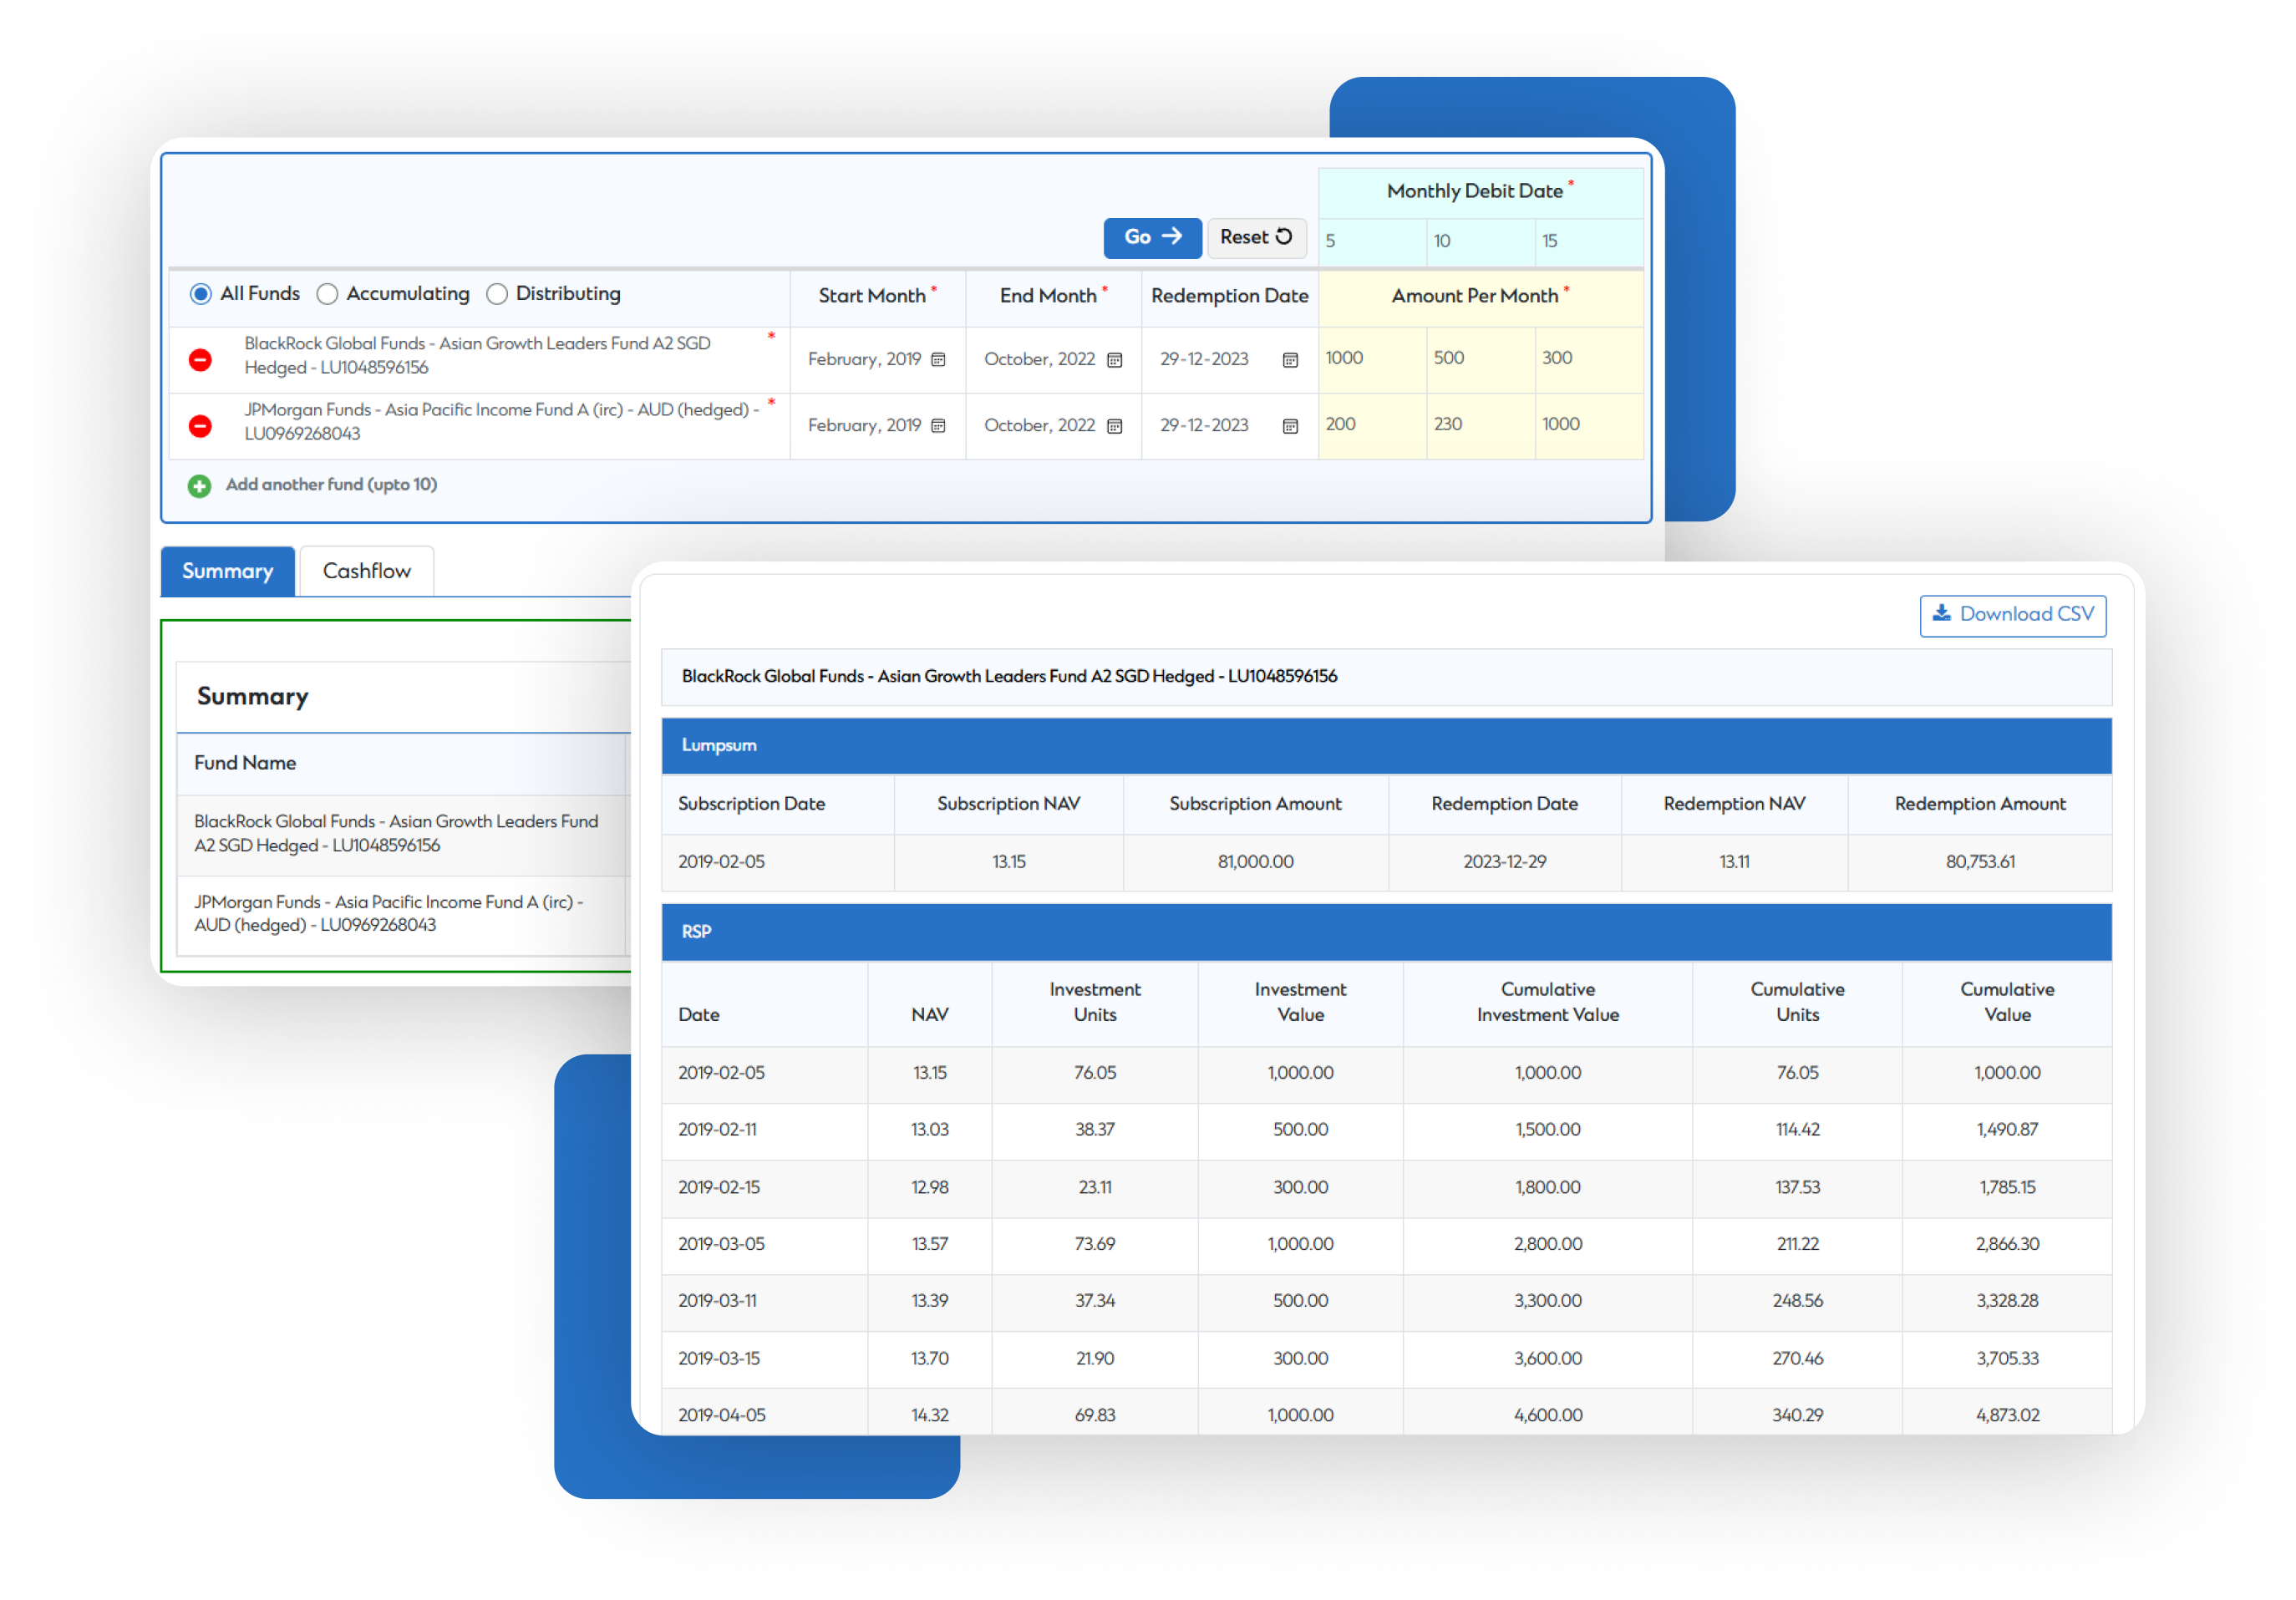Screen dimensions: 2296x1600
Task: Click Redemption Amount value 80,753.61
Action: pos(1979,862)
